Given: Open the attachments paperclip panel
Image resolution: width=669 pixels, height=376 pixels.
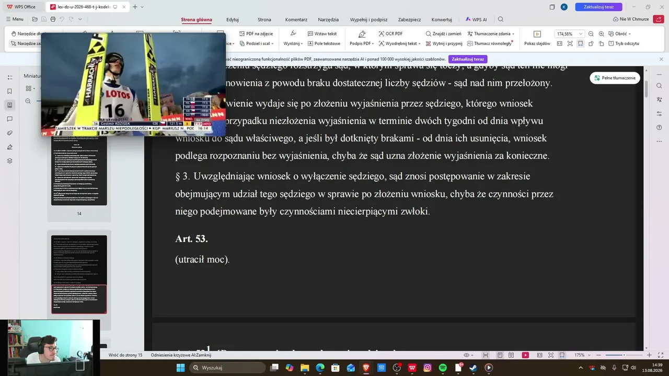Looking at the screenshot, I should [x=10, y=133].
